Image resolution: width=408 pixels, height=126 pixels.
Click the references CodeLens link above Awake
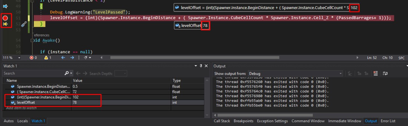coord(41,35)
